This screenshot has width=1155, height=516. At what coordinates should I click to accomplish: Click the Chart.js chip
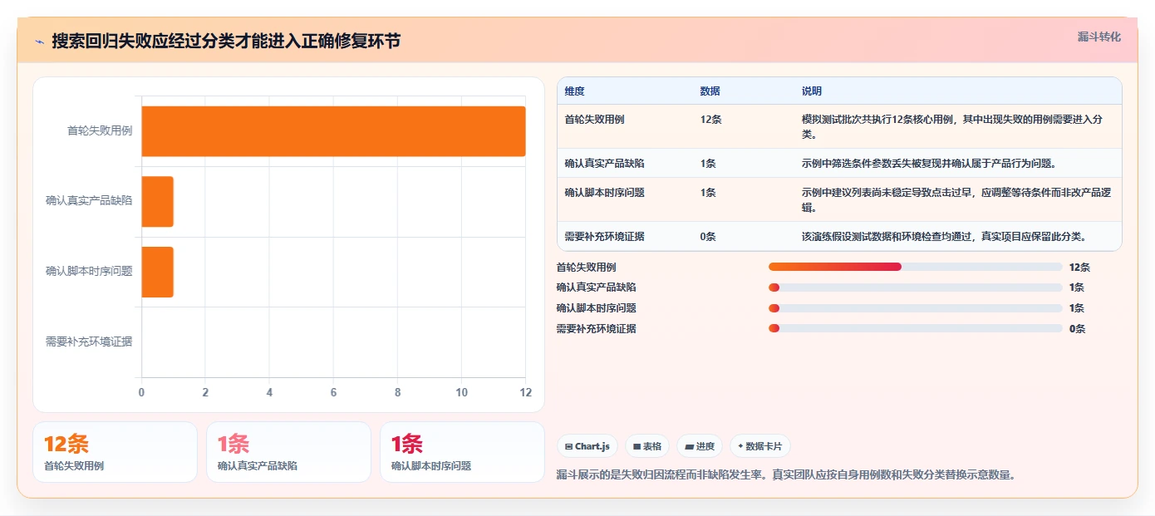[587, 446]
